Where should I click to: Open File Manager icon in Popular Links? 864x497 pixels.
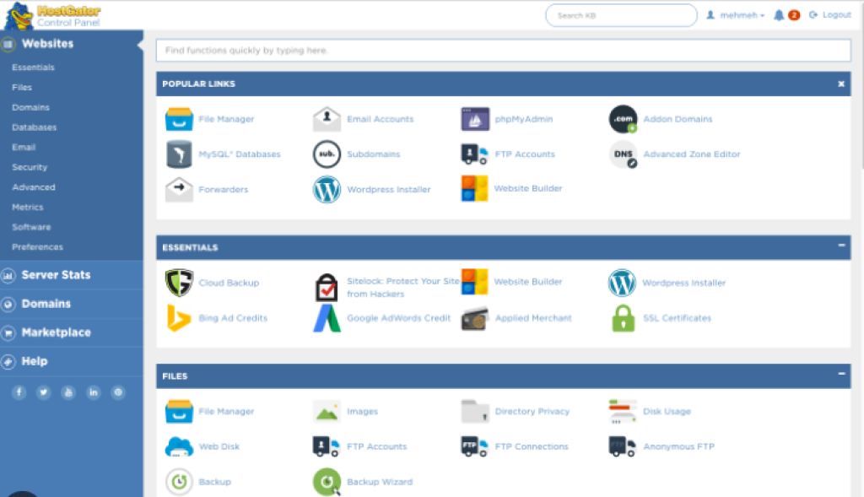179,119
